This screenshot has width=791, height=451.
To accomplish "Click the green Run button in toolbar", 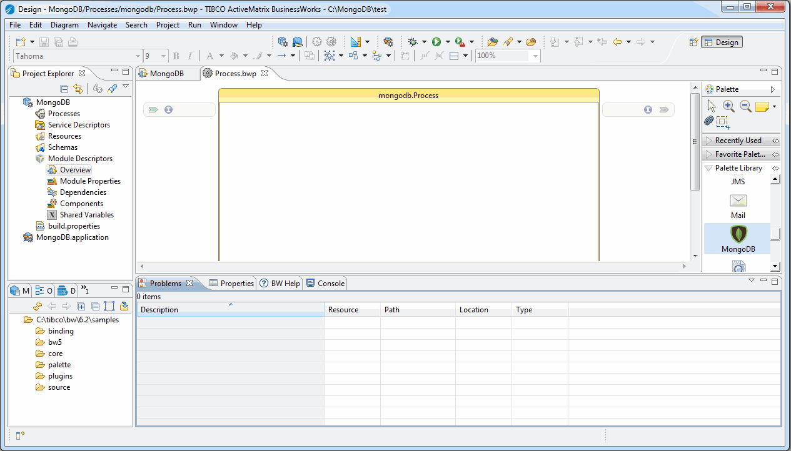I will point(436,42).
